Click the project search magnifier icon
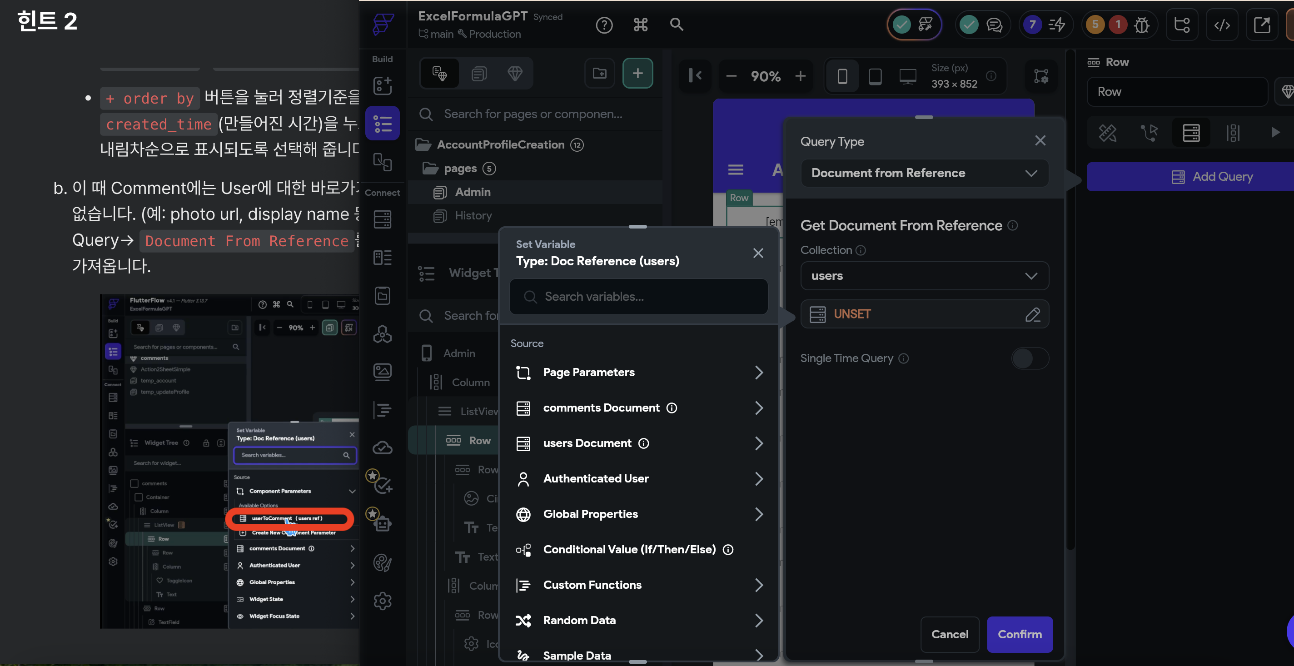 [677, 25]
